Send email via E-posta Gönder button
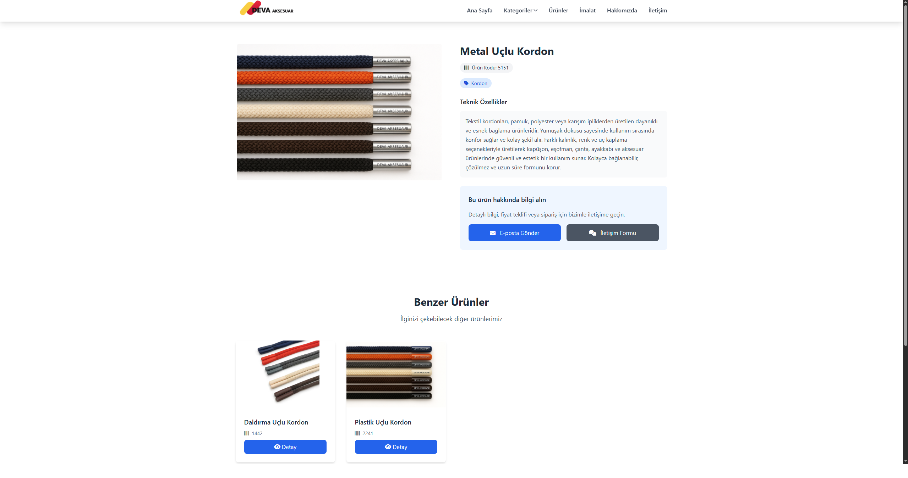This screenshot has width=908, height=478. pos(515,233)
